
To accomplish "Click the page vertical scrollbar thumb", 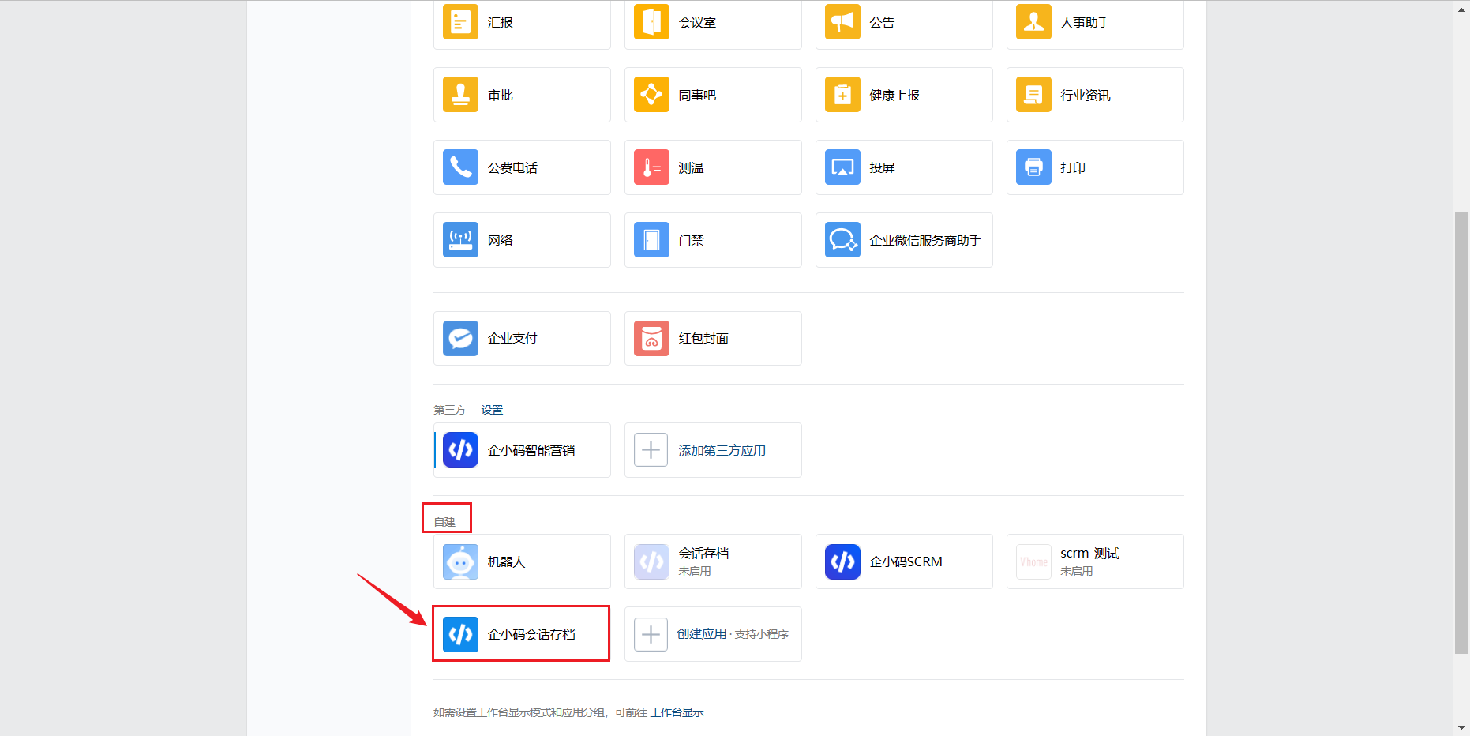I will (x=1462, y=433).
